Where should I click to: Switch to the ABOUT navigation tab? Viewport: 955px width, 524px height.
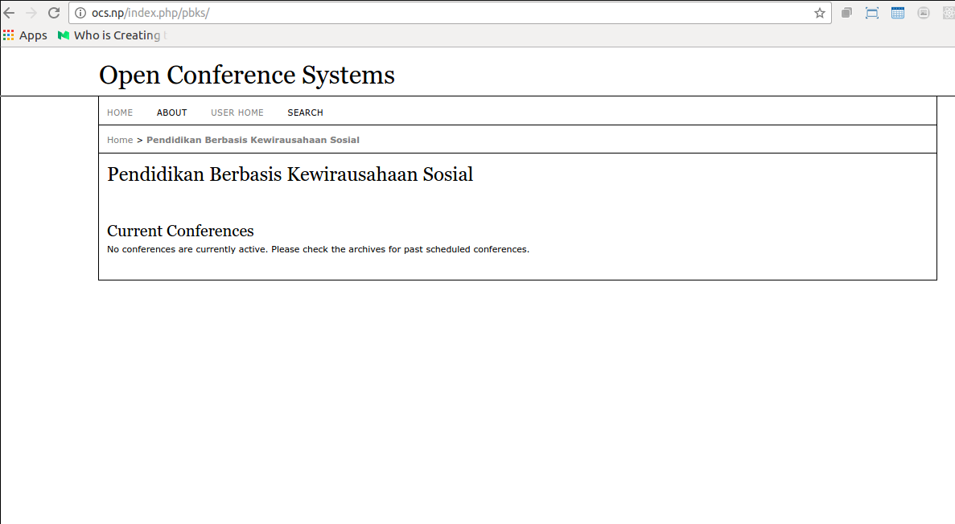coord(171,112)
